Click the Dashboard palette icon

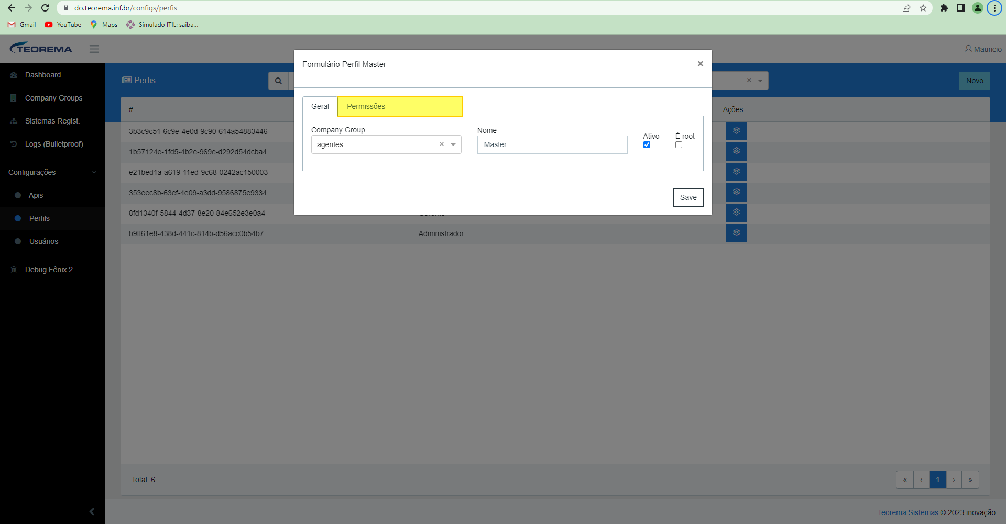pos(14,75)
